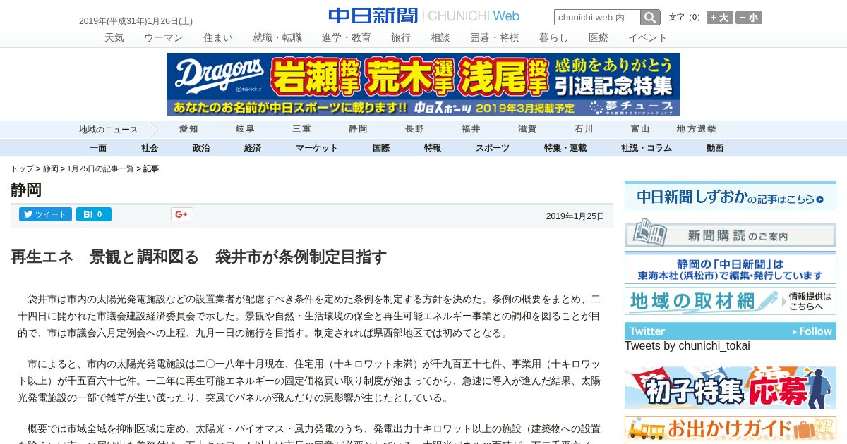Open 社説・コラム editorial category
Image resolution: width=847 pixels, height=444 pixels.
pyautogui.click(x=647, y=148)
